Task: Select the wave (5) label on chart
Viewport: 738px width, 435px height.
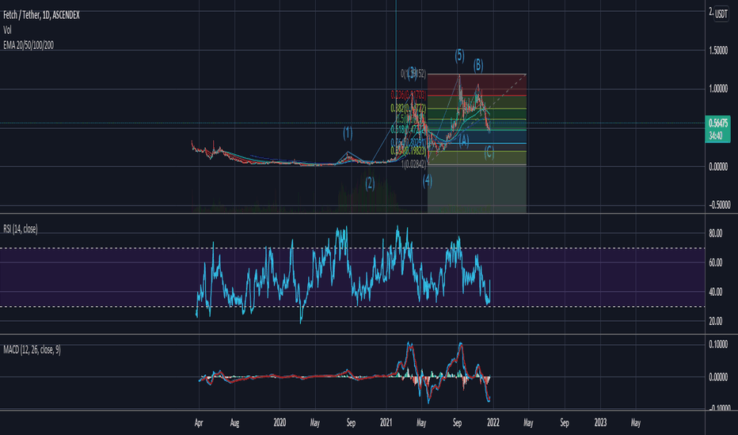Action: point(459,56)
